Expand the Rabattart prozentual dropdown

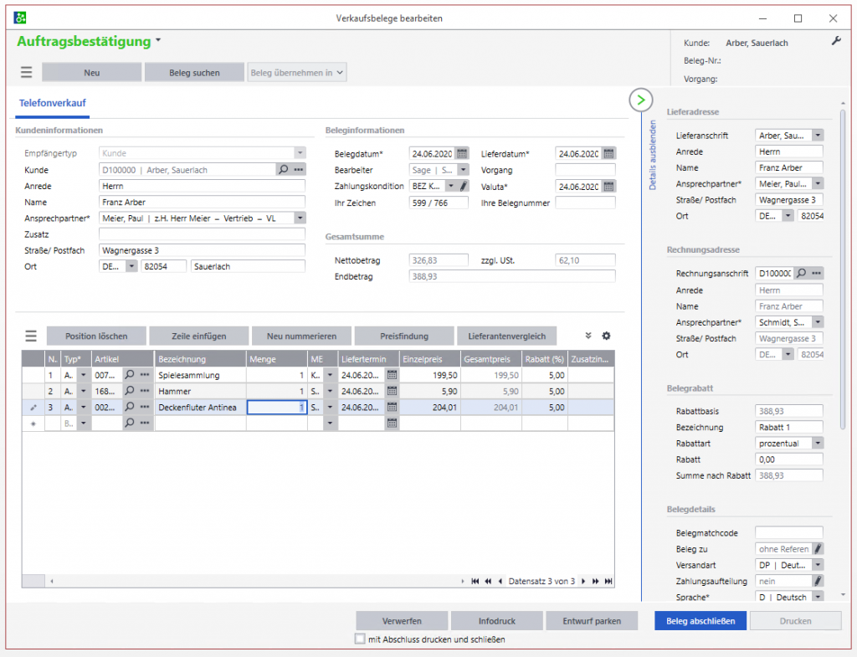818,443
